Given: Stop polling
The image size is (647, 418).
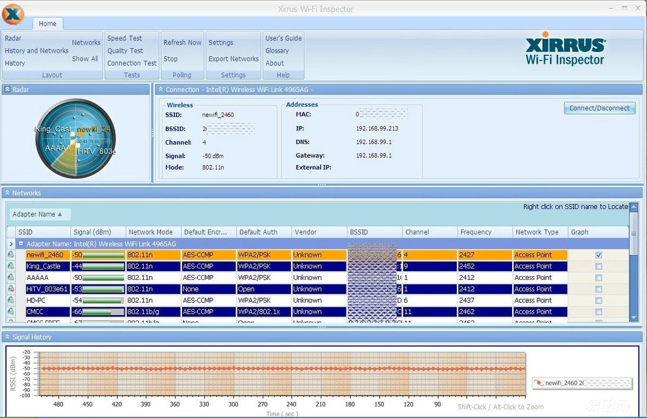Looking at the screenshot, I should point(171,59).
